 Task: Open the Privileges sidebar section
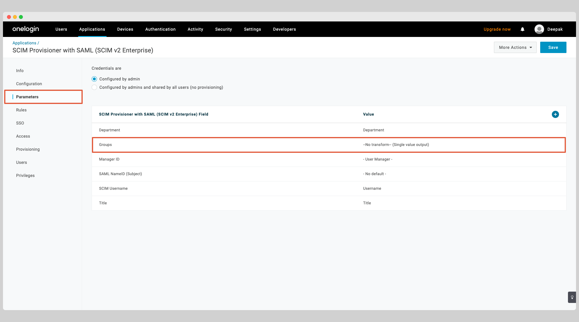tap(25, 175)
